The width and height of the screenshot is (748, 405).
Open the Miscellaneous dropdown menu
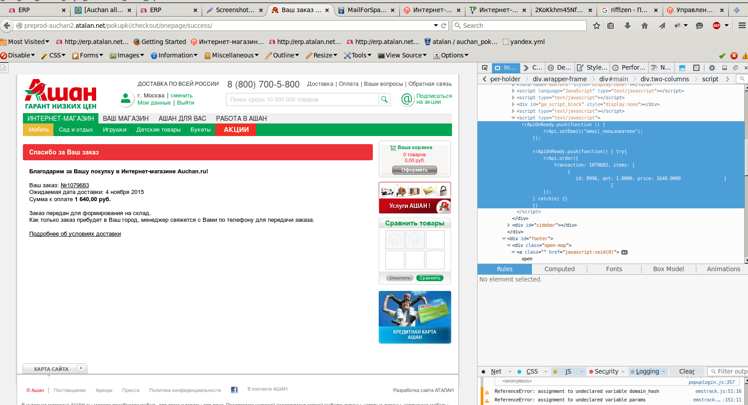click(231, 55)
